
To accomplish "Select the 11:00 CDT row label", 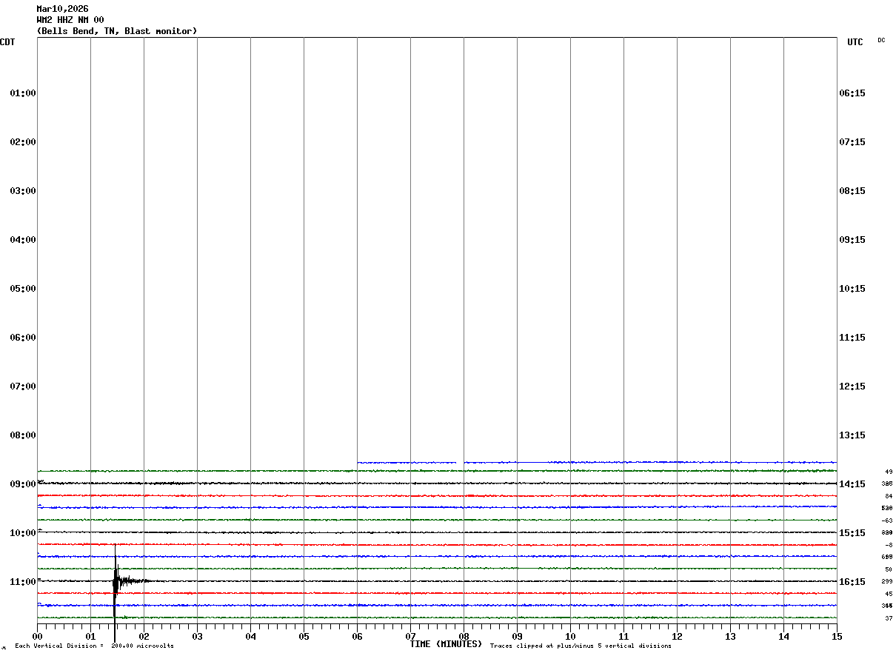I will [x=23, y=582].
